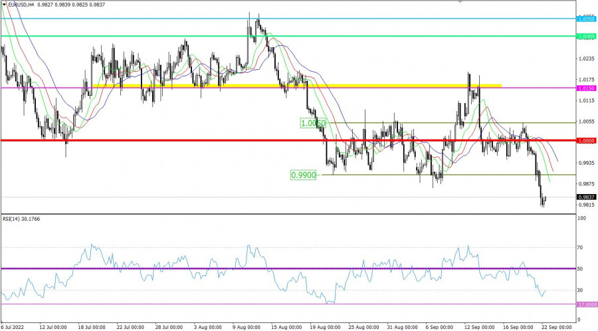Screen dimensions: 598x331
Task: Select the 17.0000 RSI level tag
Action: pyautogui.click(x=586, y=304)
